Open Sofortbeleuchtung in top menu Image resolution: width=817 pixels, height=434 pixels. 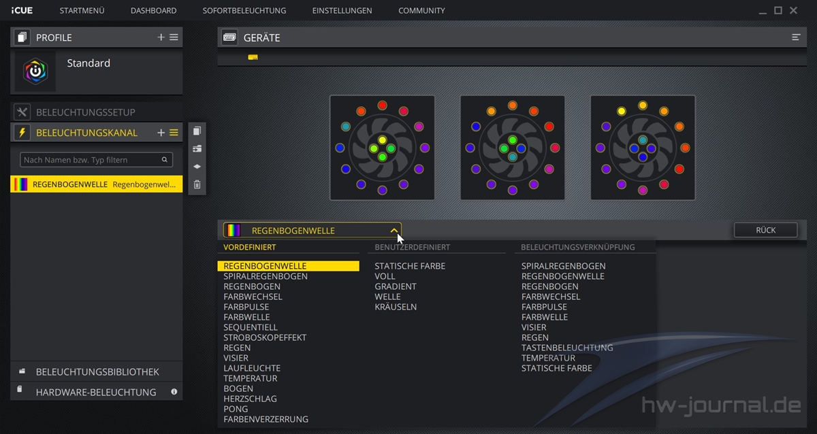(x=244, y=10)
